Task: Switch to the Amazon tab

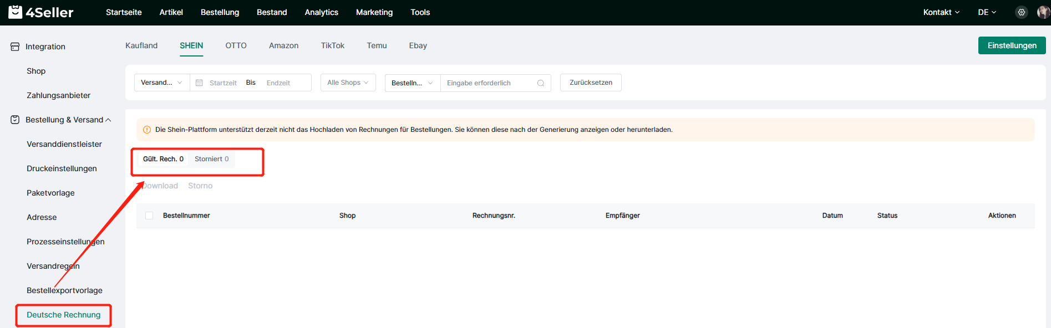Action: click(x=283, y=45)
